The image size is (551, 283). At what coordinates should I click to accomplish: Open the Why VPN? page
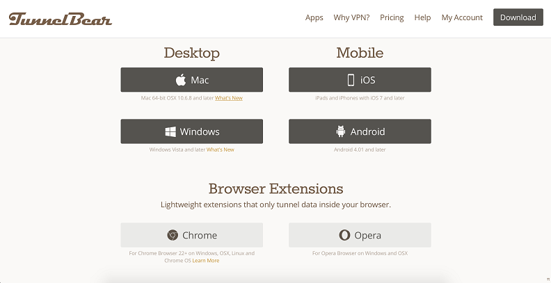coord(351,17)
